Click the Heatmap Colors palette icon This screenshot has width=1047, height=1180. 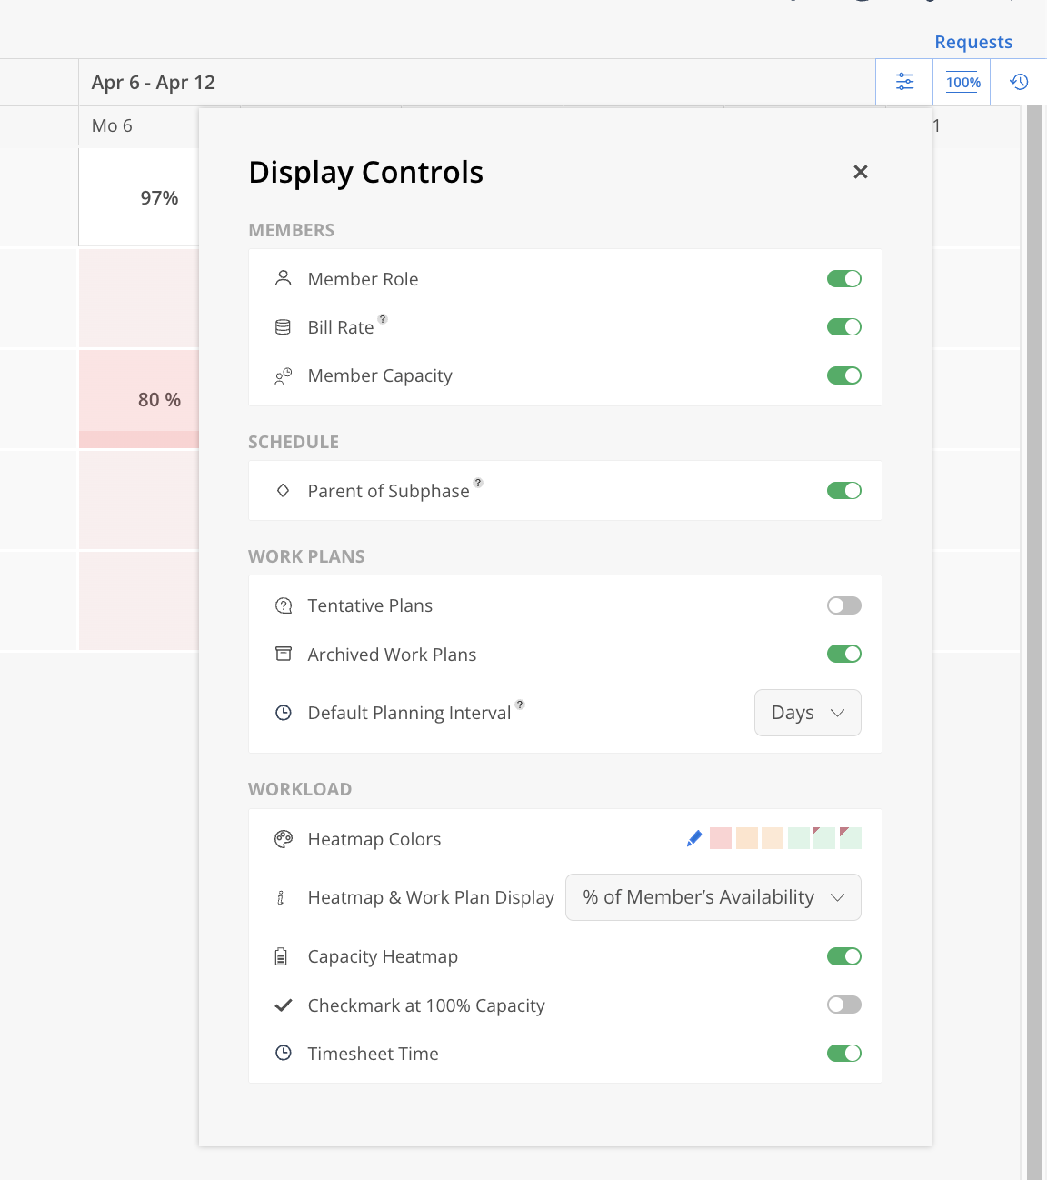pos(284,839)
